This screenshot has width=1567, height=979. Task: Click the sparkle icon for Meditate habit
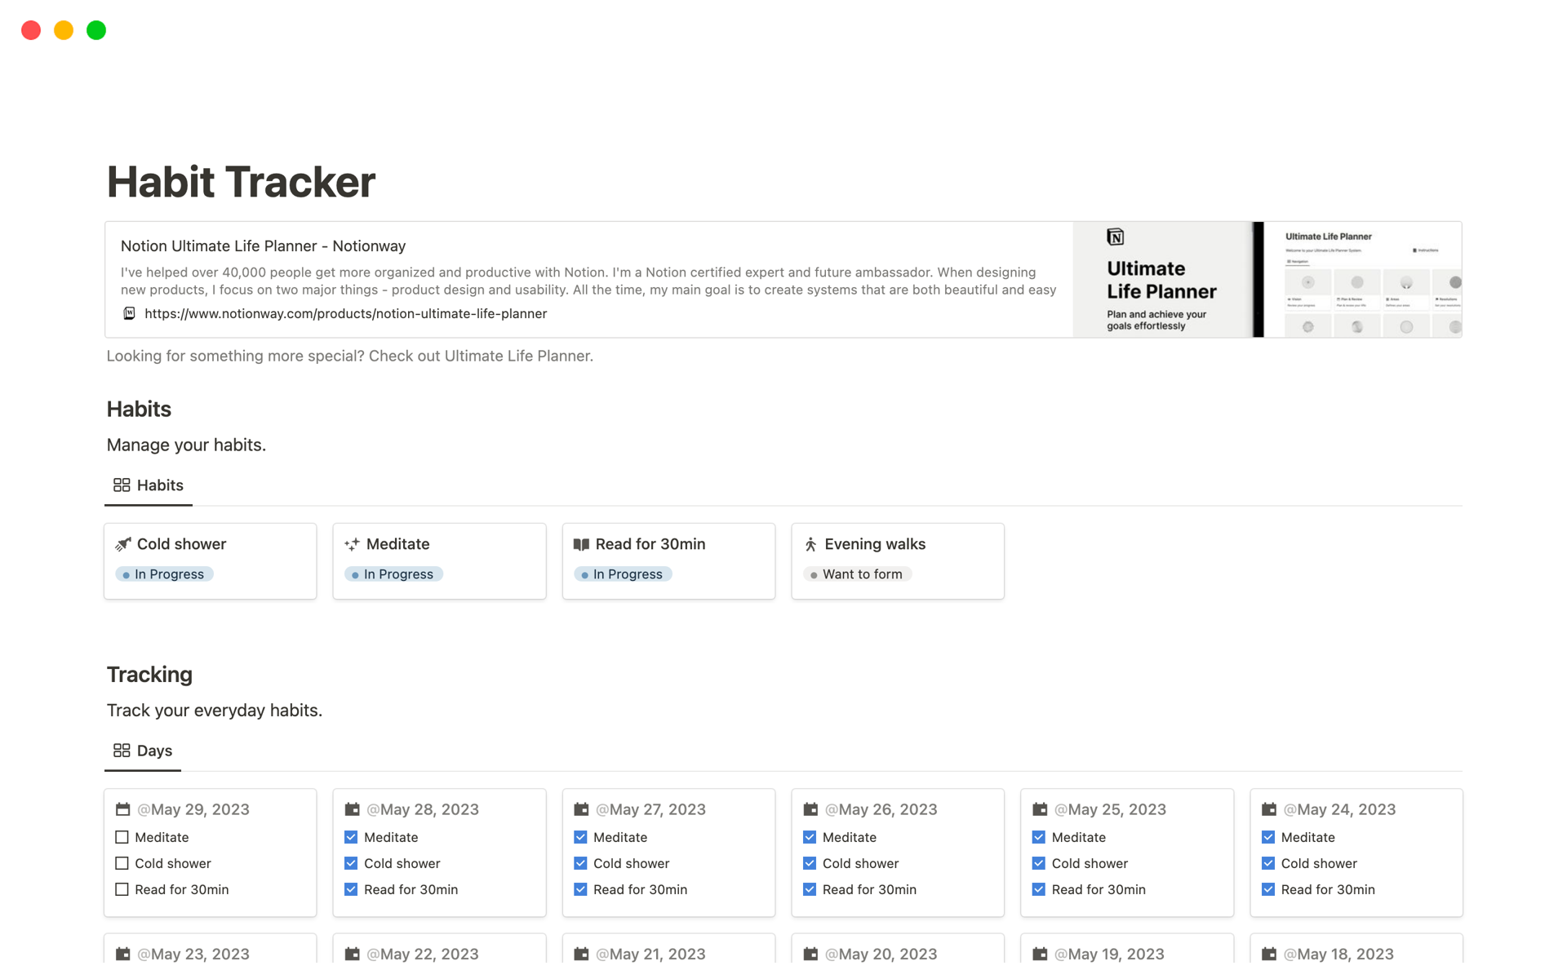coord(352,543)
